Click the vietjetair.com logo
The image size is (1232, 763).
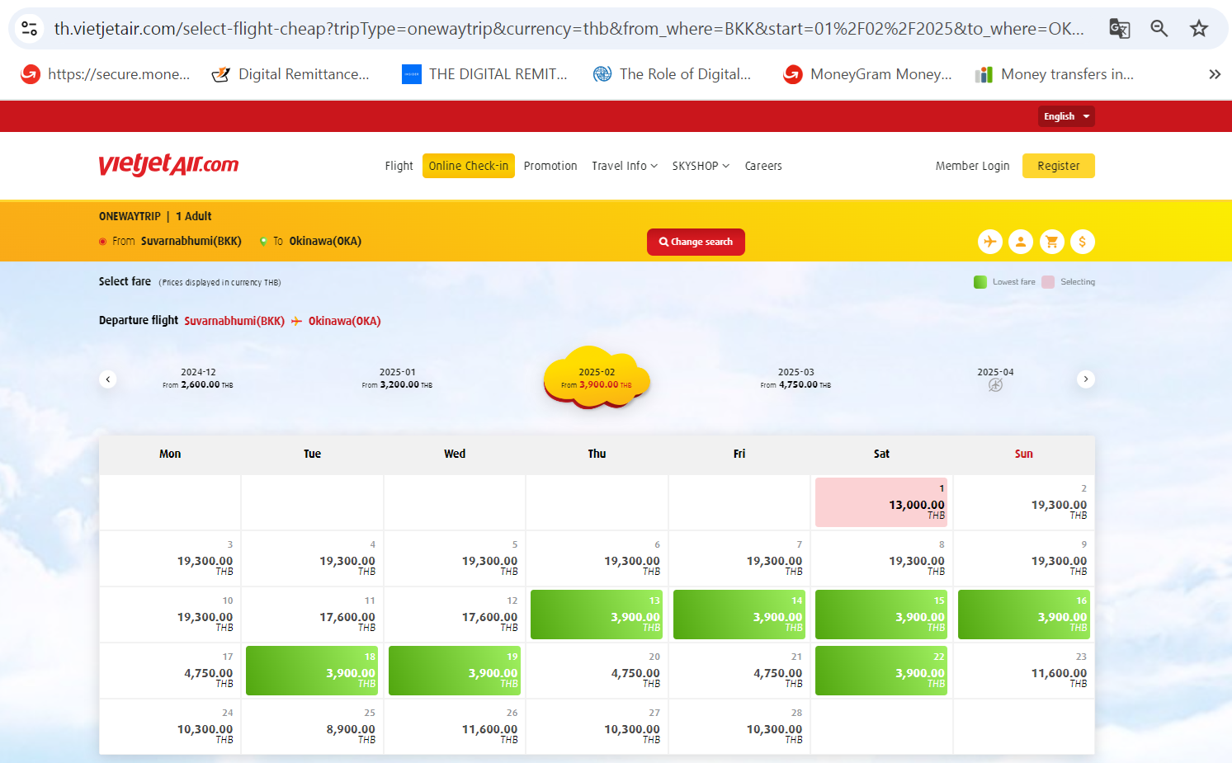click(x=169, y=164)
